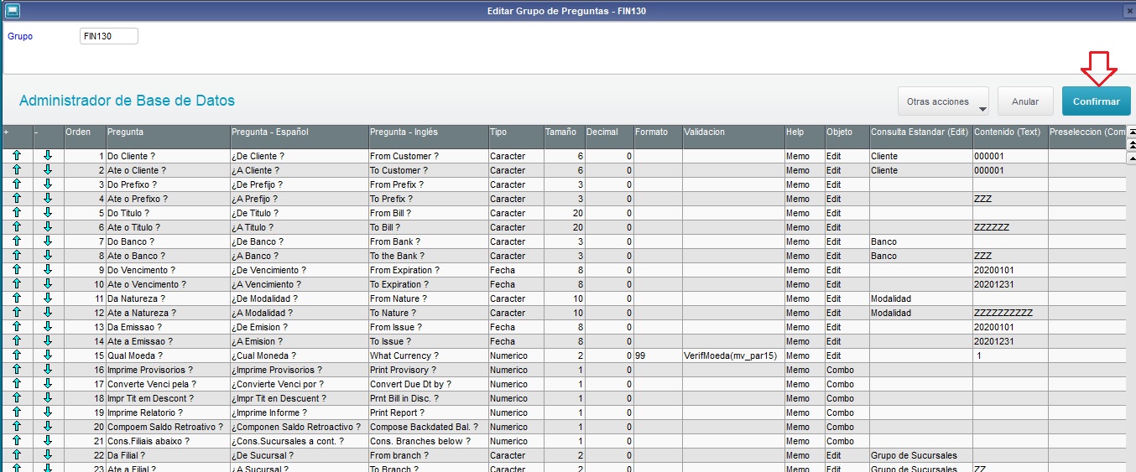1136x472 pixels.
Task: Select the 'Cons. Branches below ?' cell
Action: pos(428,441)
